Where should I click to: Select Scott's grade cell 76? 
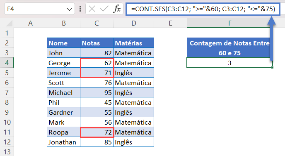97,83
